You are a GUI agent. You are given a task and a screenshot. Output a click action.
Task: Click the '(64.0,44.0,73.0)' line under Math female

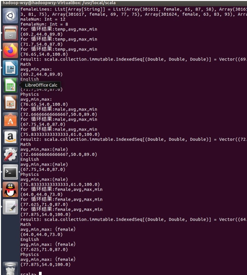(41, 235)
